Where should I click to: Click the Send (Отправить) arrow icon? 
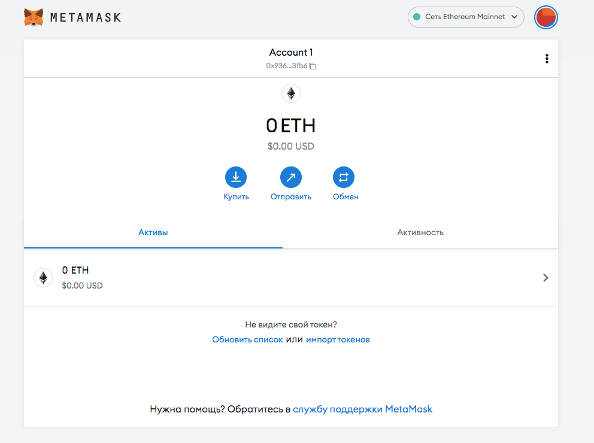point(291,177)
